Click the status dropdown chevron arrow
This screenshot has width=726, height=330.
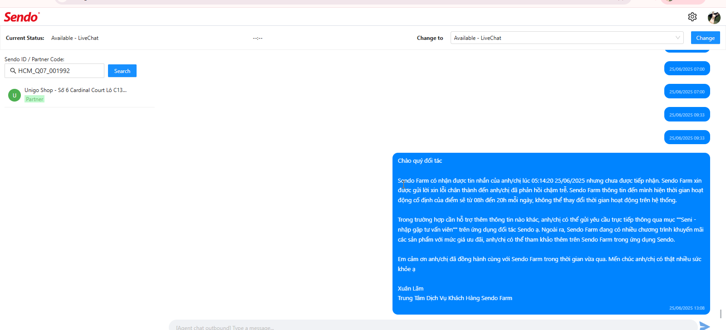coord(677,38)
